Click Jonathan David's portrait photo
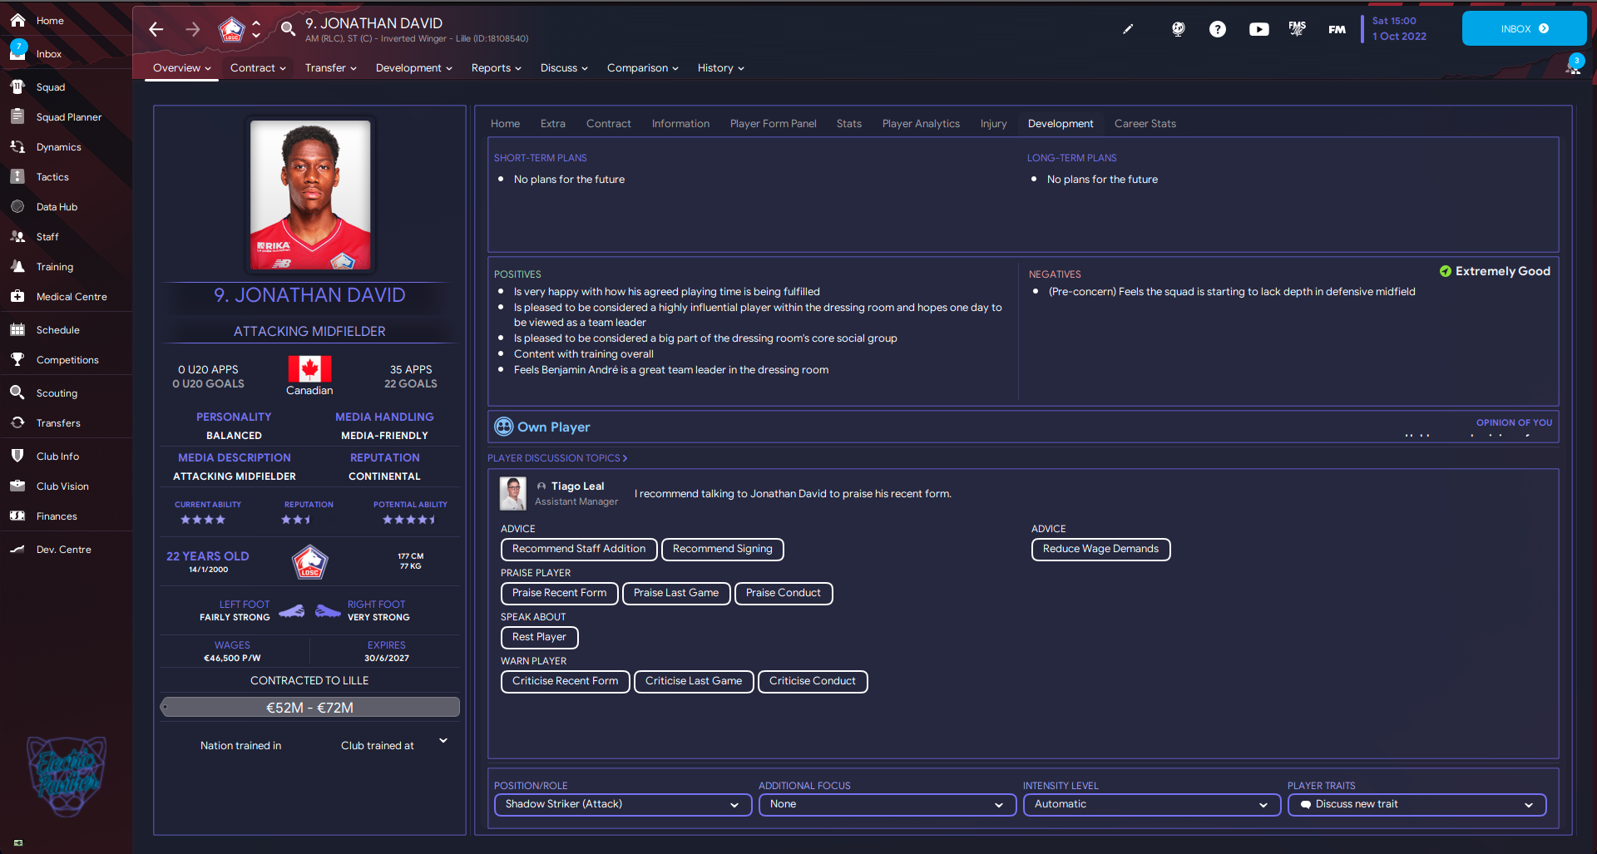This screenshot has height=854, width=1597. pyautogui.click(x=310, y=195)
